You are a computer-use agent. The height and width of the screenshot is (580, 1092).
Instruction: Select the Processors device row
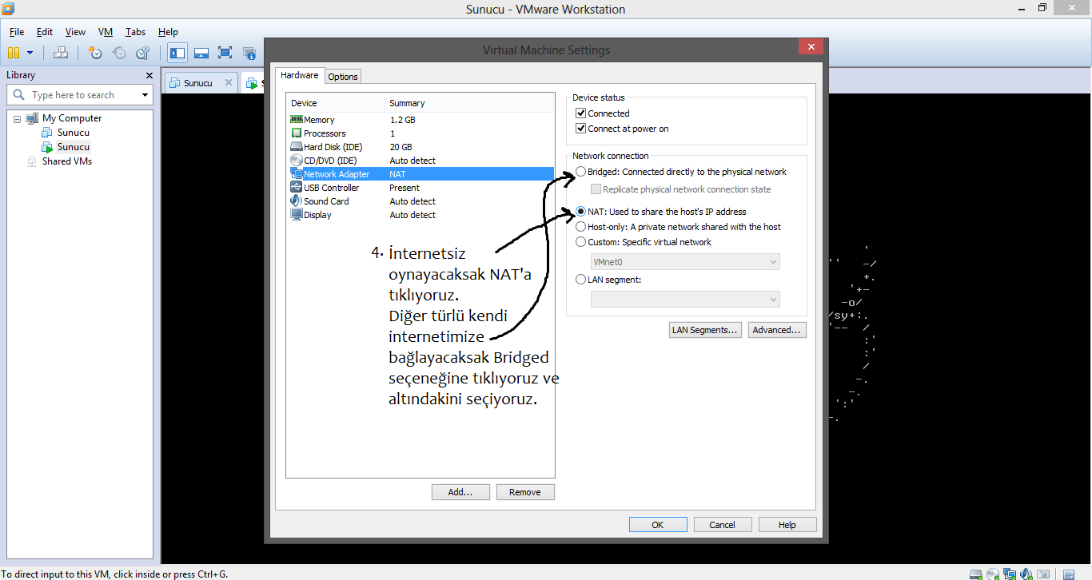[420, 133]
